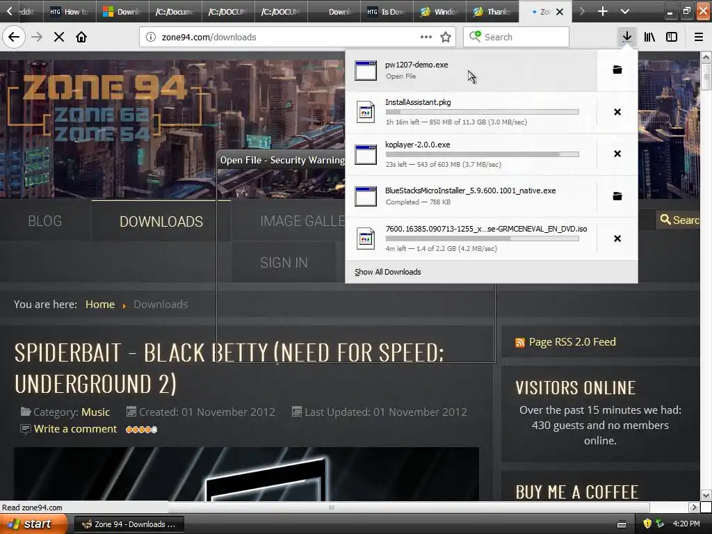Switch to the 'How to' HTG tab

tap(70, 11)
